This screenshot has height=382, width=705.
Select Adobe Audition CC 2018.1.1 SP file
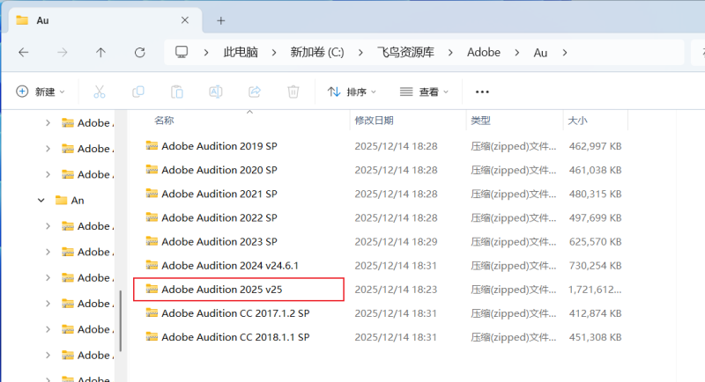(235, 336)
